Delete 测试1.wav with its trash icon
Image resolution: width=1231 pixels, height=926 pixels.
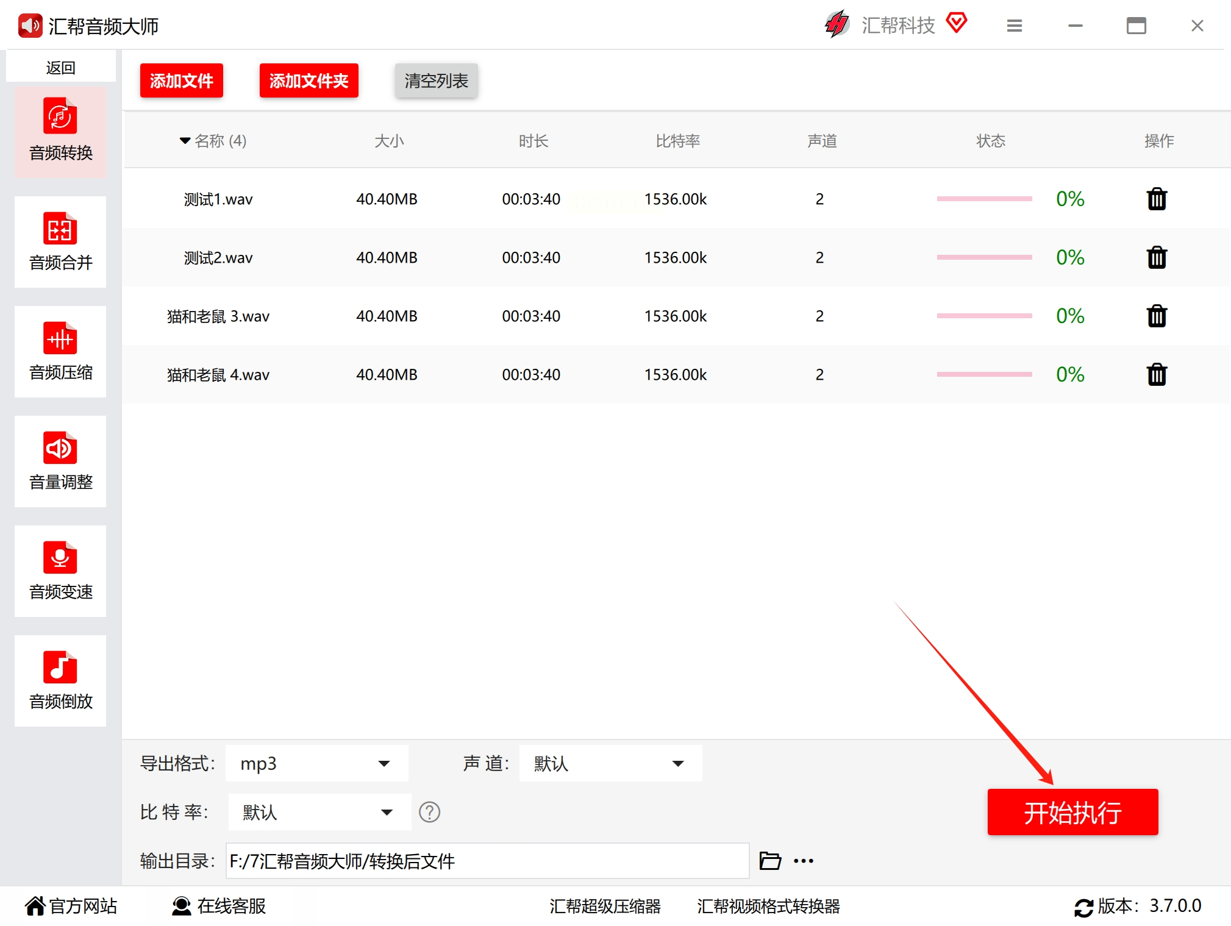pyautogui.click(x=1156, y=199)
